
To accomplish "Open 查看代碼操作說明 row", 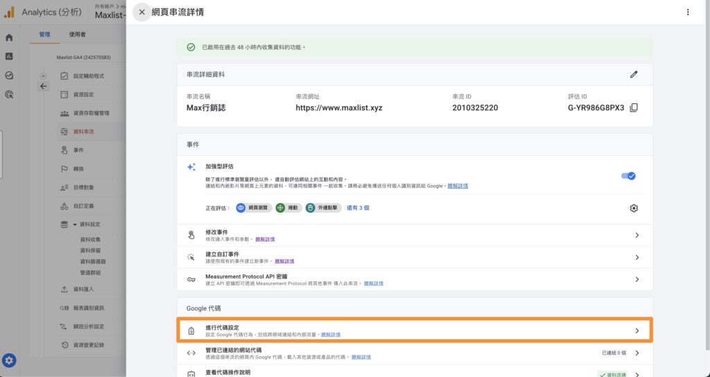I will [x=415, y=372].
